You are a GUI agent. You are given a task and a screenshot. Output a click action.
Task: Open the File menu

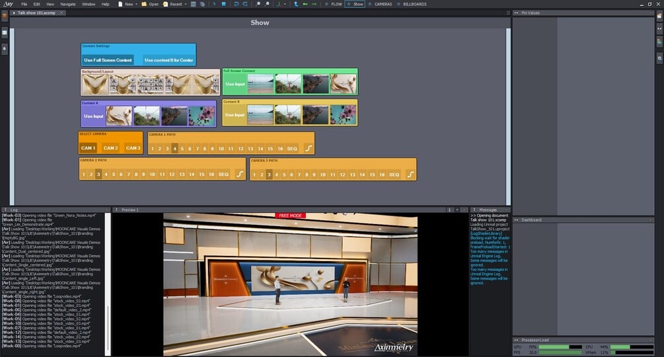point(24,4)
